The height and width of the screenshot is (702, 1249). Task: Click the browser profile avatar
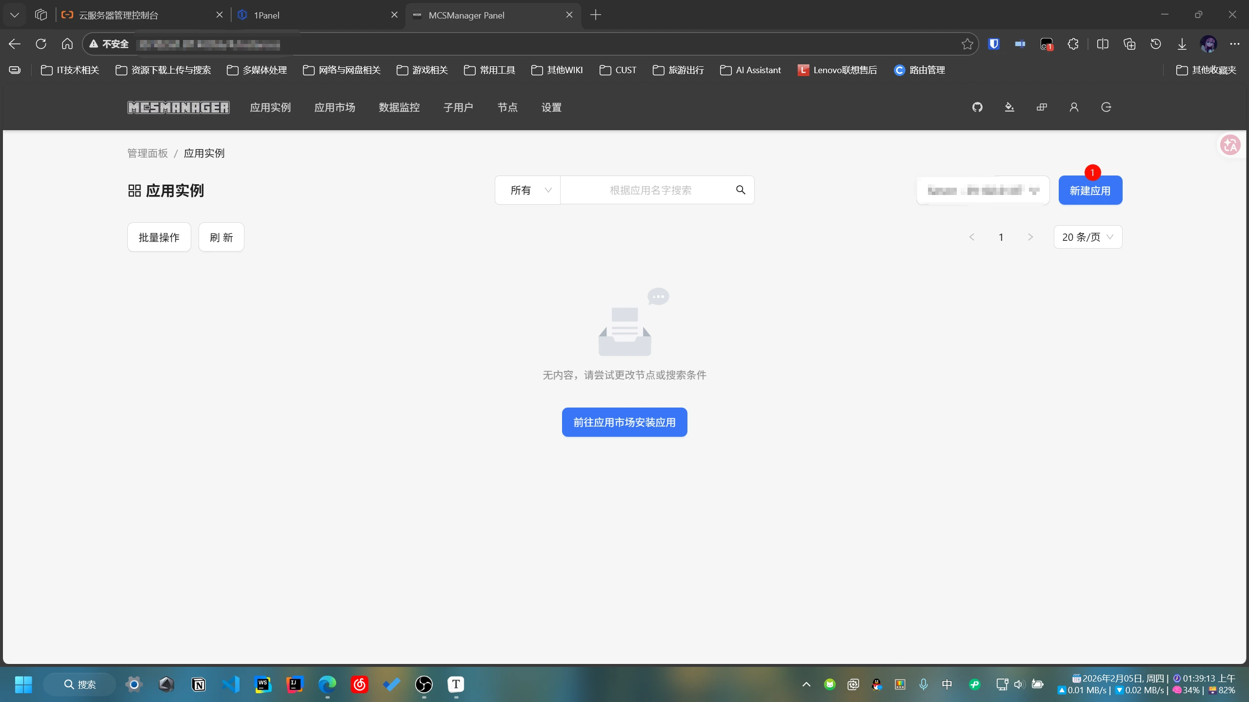point(1209,44)
